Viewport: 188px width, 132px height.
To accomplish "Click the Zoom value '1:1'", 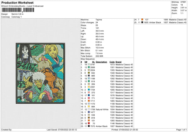I will tap(182, 13).
